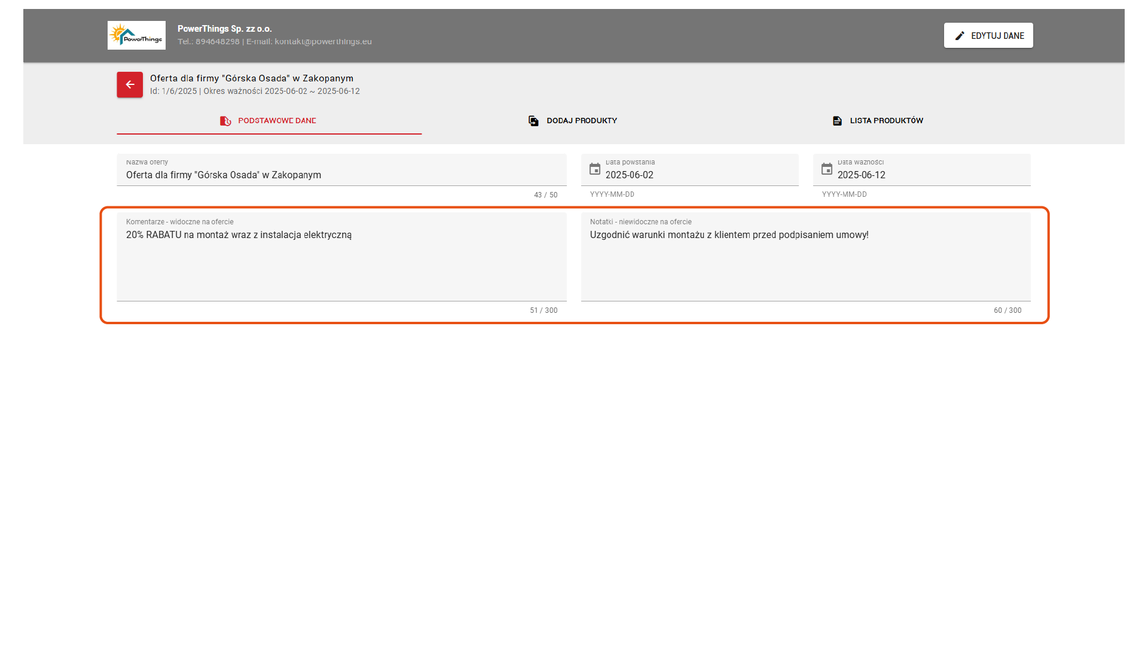Viewport: 1148px width, 646px height.
Task: Click the Podstawowe Dane tab icon
Action: (225, 121)
